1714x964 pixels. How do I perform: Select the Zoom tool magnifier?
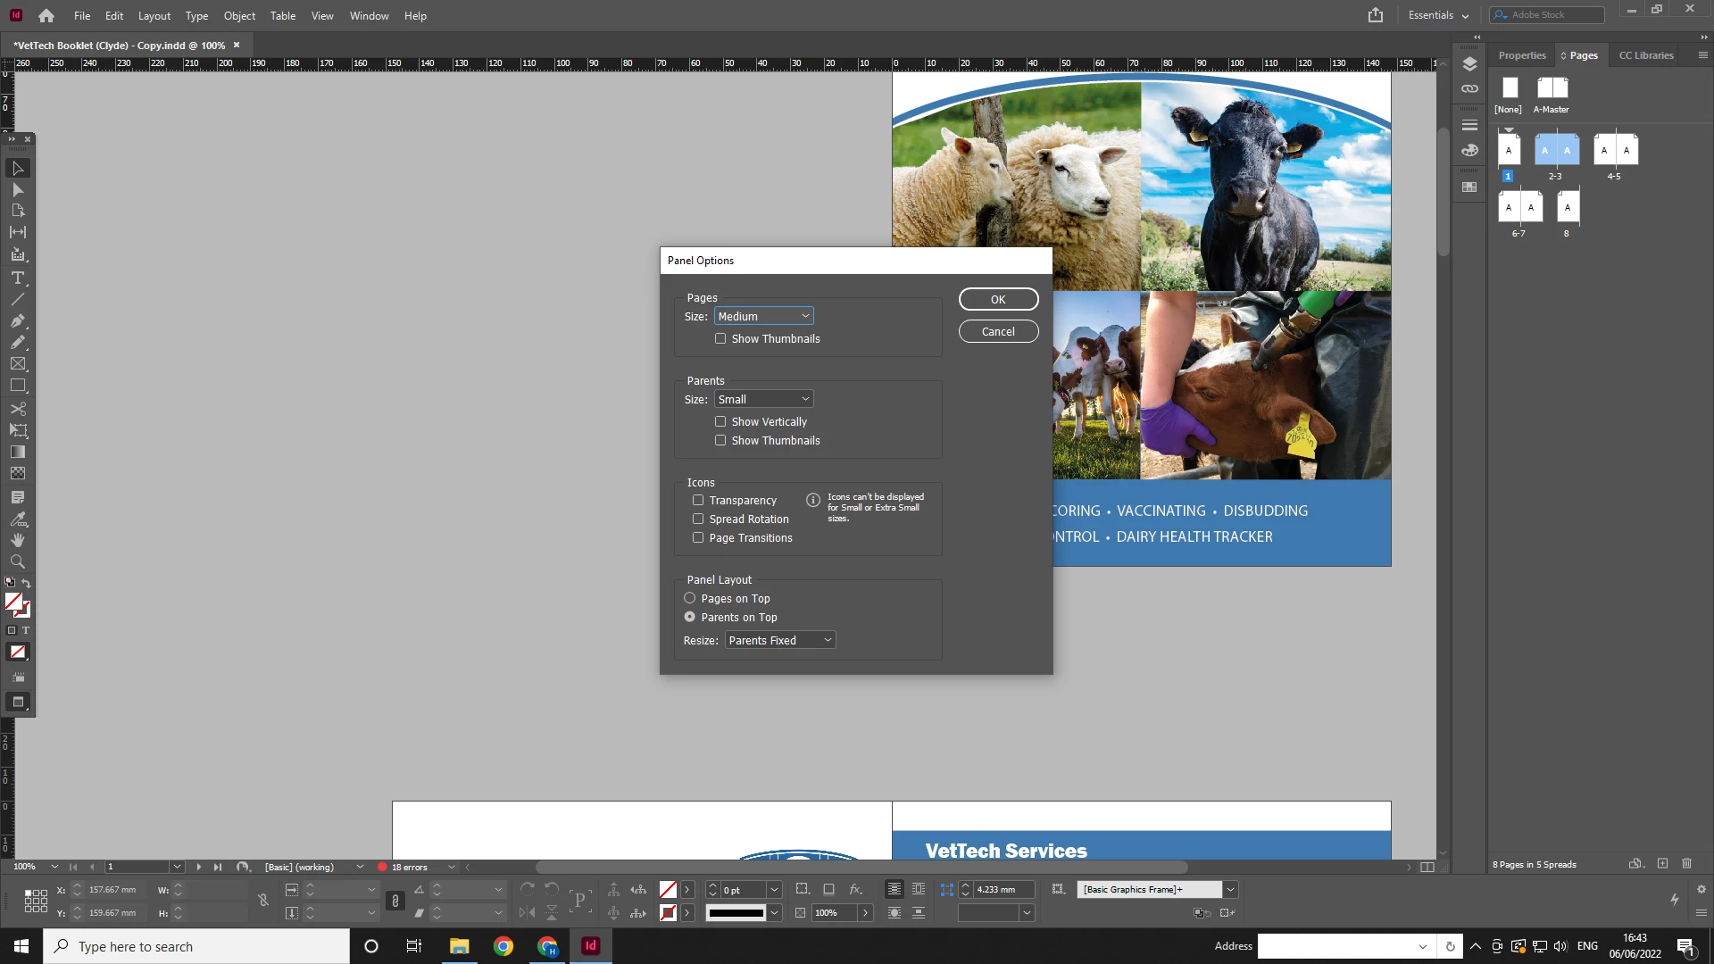17,561
